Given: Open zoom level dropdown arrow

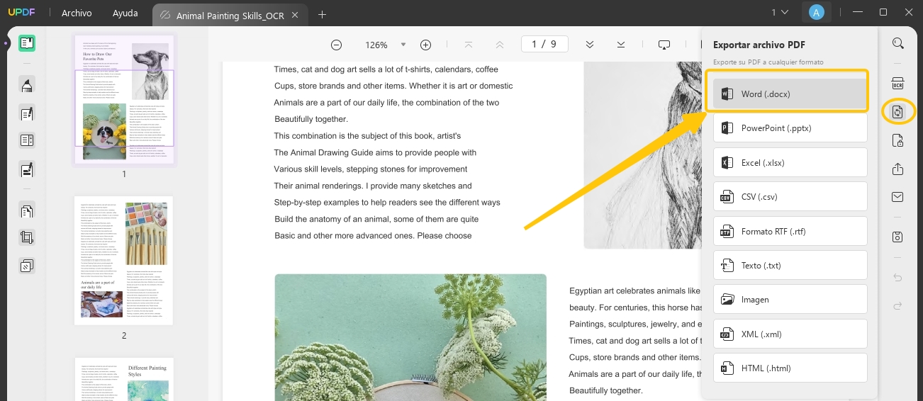Looking at the screenshot, I should 403,45.
